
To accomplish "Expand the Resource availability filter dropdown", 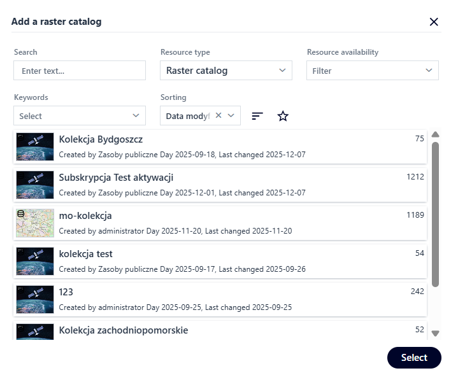I will tap(372, 71).
